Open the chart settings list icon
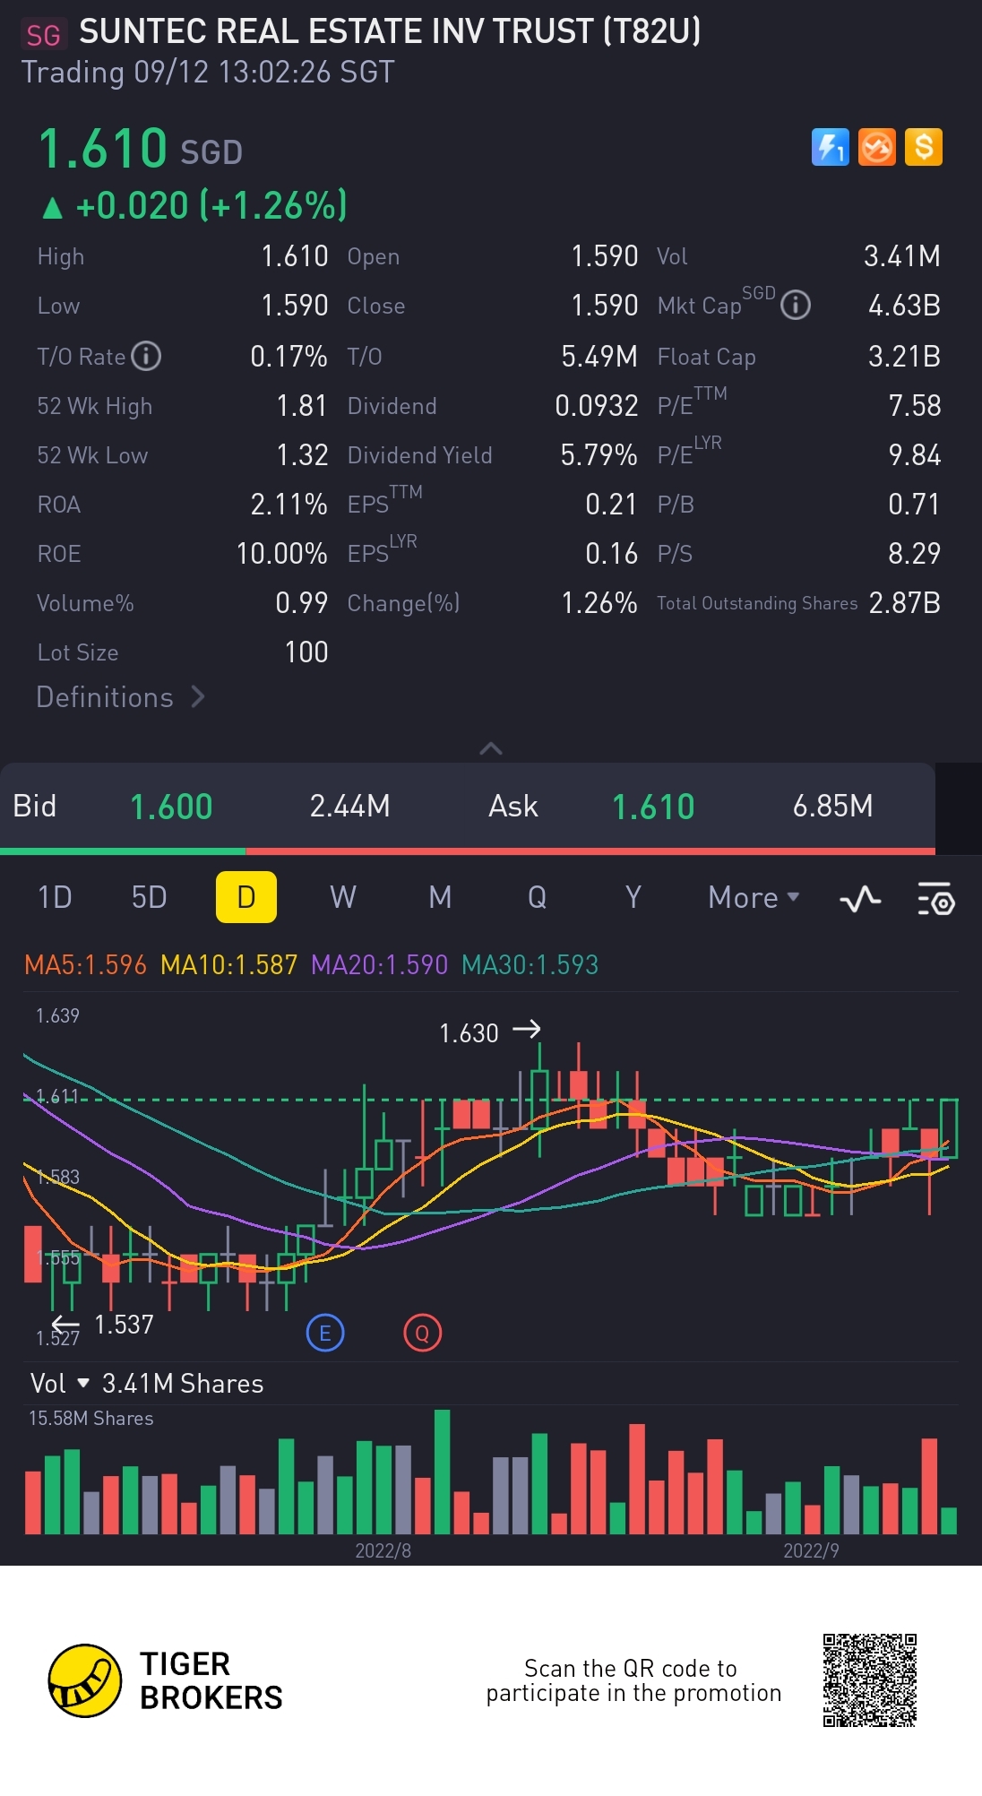The width and height of the screenshot is (982, 1796). pyautogui.click(x=936, y=898)
